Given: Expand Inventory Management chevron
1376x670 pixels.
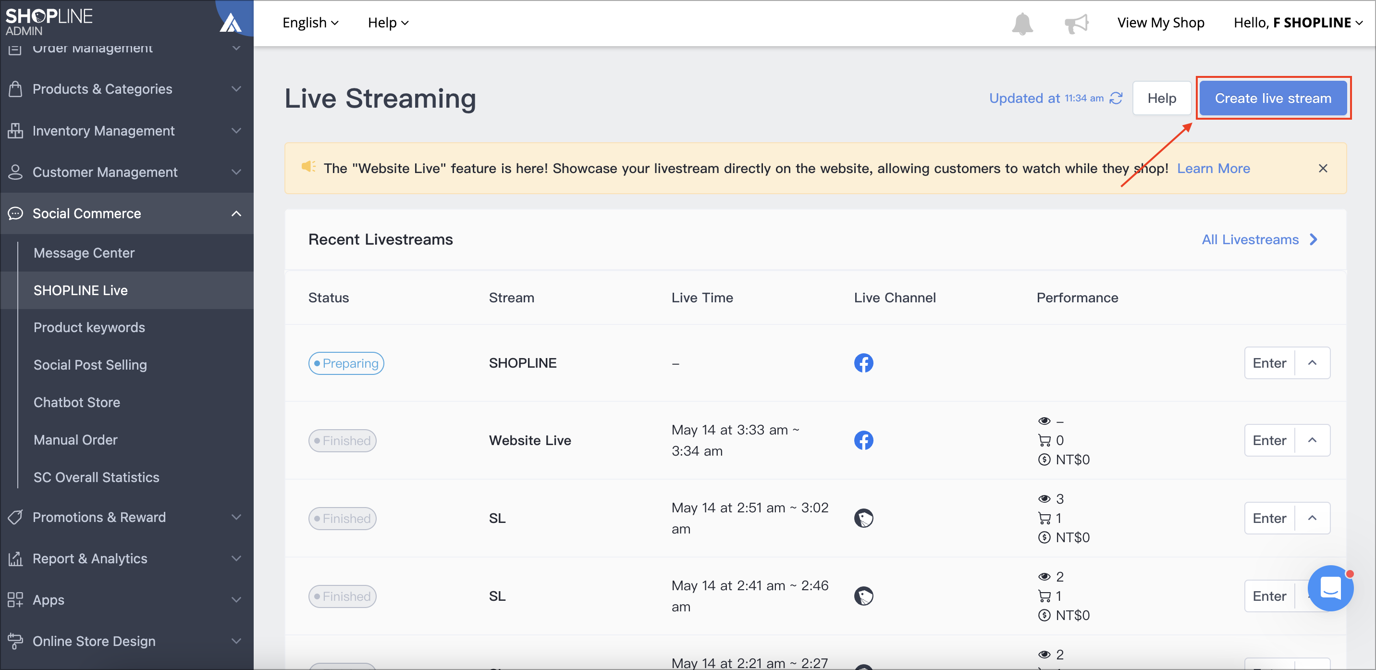Looking at the screenshot, I should tap(236, 130).
